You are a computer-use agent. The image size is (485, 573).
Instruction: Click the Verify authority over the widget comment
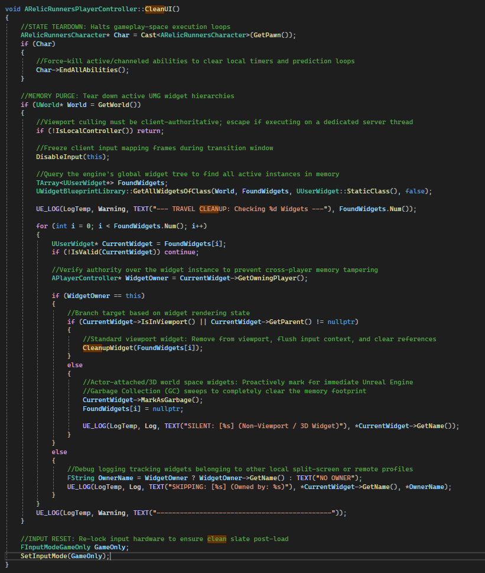[214, 270]
